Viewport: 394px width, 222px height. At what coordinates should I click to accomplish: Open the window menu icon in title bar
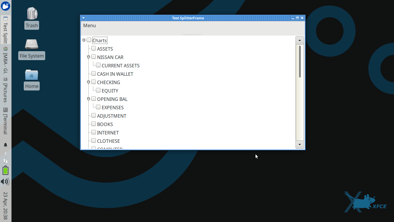click(83, 18)
